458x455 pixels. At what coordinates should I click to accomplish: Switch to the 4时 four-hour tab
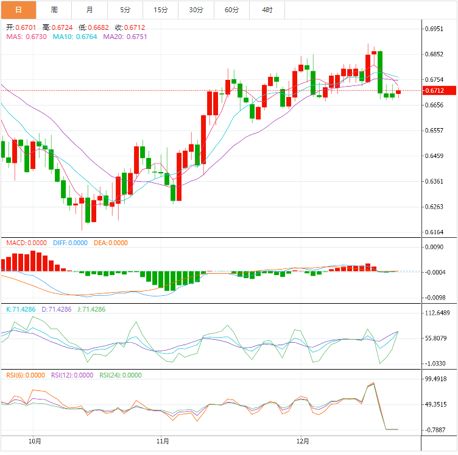[x=267, y=10]
